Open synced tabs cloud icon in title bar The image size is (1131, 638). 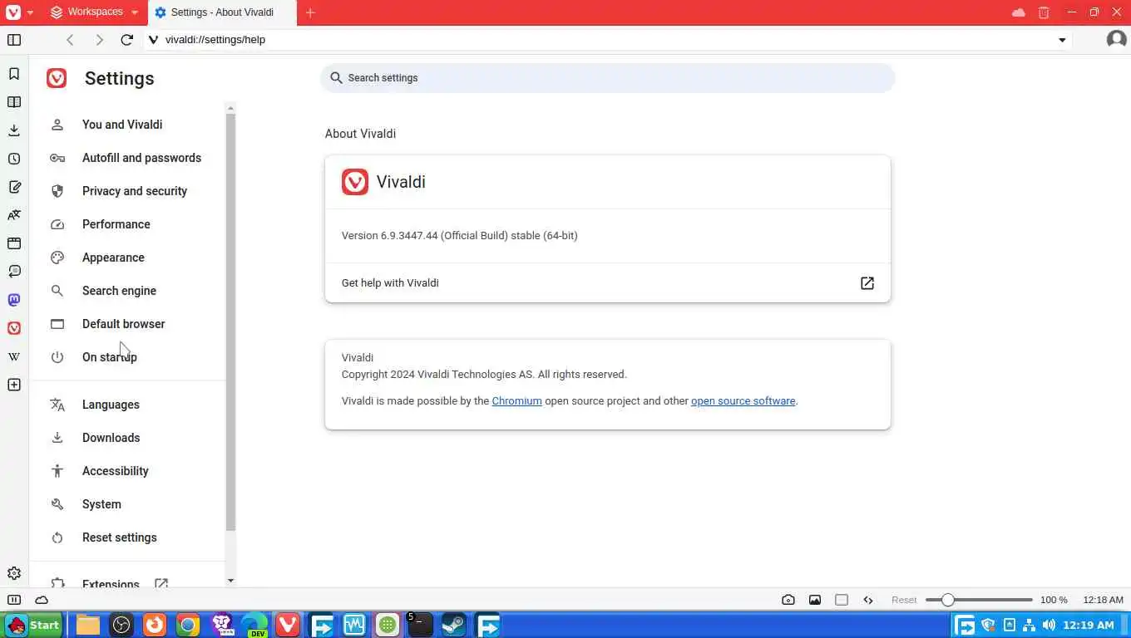point(1018,12)
